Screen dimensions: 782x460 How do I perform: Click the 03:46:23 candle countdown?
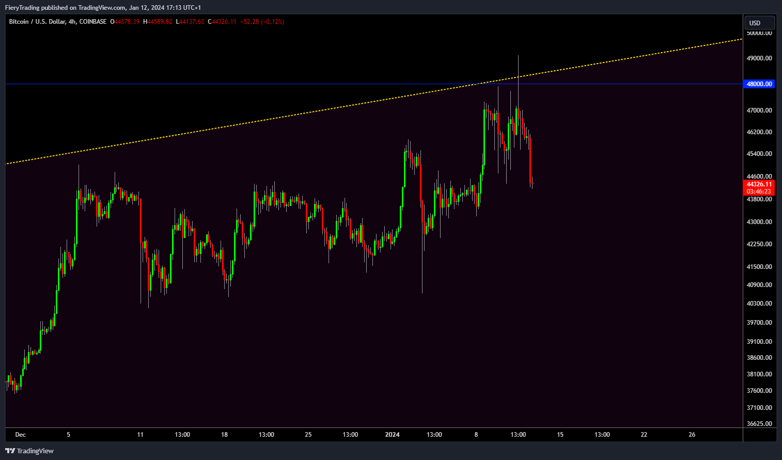pyautogui.click(x=759, y=192)
